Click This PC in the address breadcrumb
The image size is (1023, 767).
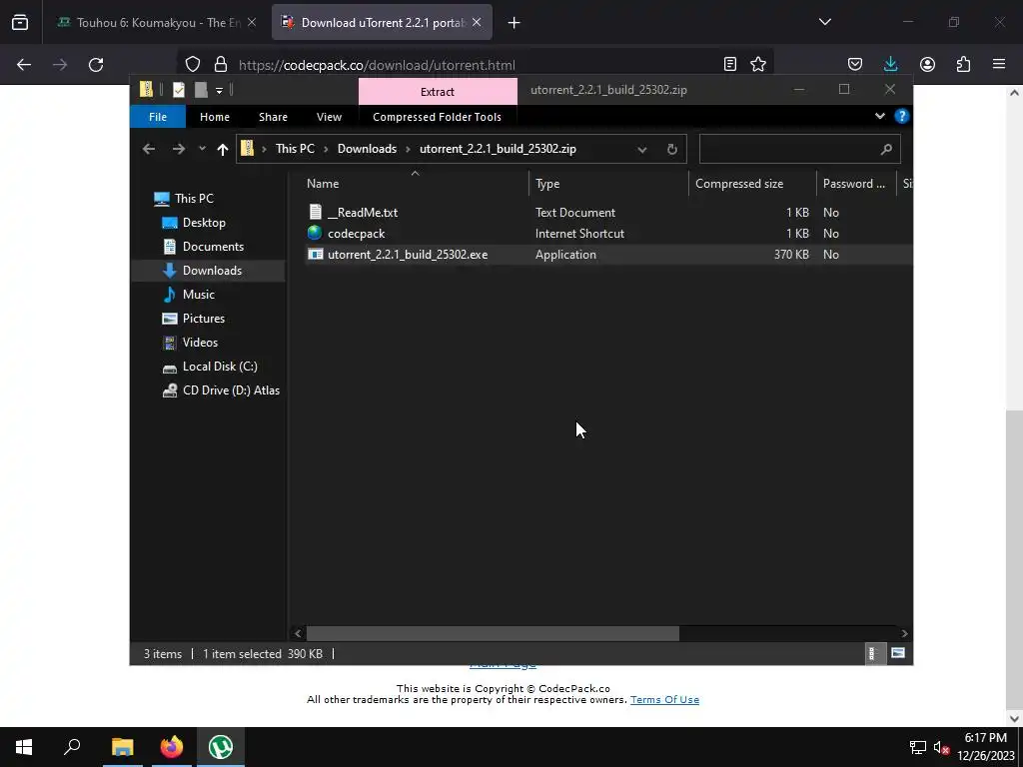[x=295, y=149]
